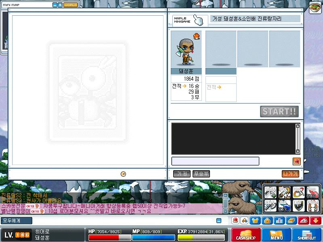Click the main chat log scroll up arrow

click(x=225, y=195)
